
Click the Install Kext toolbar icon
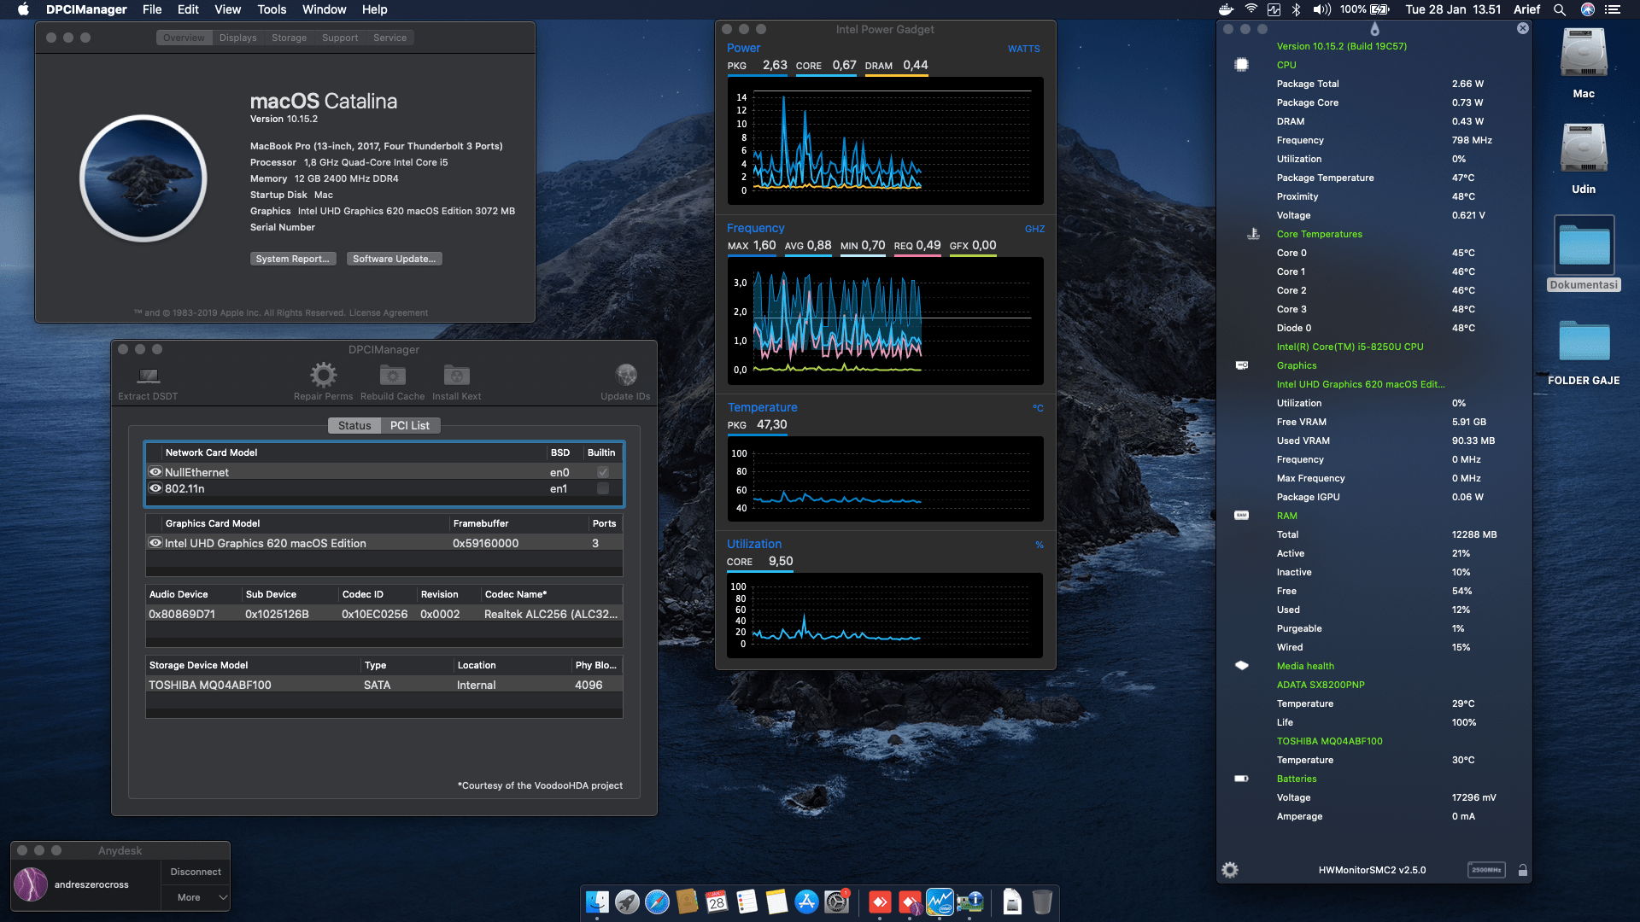point(456,375)
